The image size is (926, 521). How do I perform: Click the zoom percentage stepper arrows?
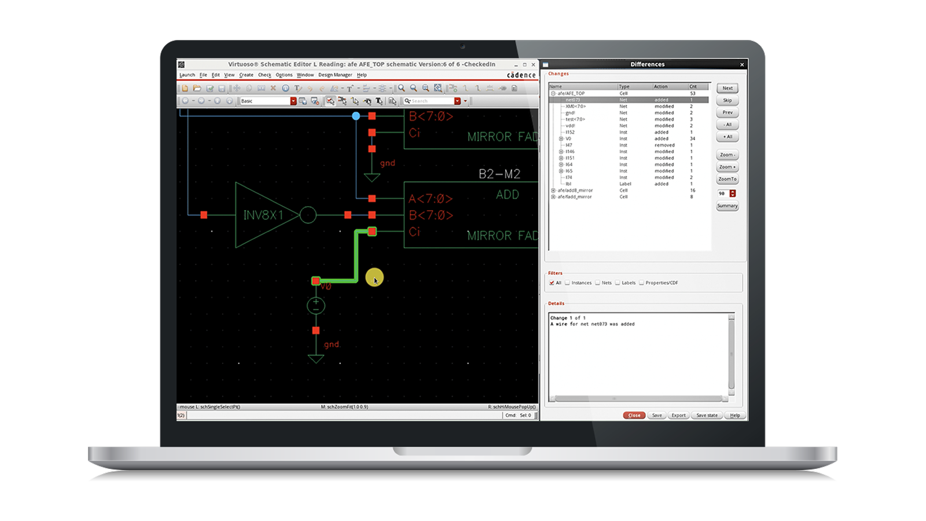pos(733,193)
